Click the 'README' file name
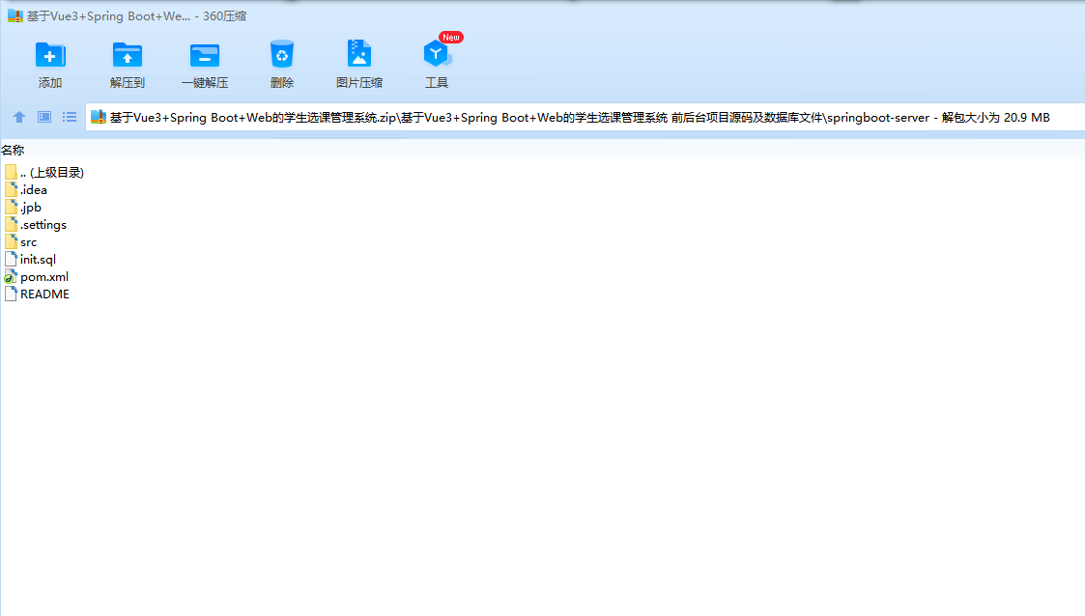Viewport: 1085px width, 616px height. 45,294
